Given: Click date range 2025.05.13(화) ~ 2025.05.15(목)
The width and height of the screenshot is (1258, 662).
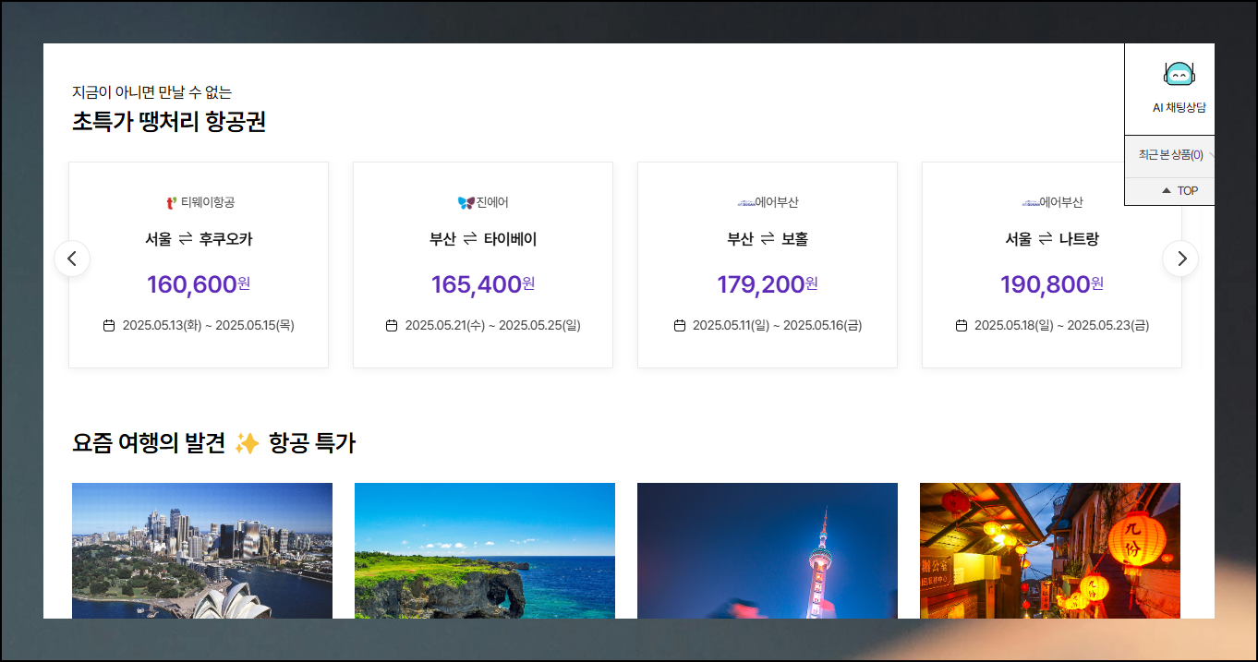Looking at the screenshot, I should pyautogui.click(x=209, y=325).
